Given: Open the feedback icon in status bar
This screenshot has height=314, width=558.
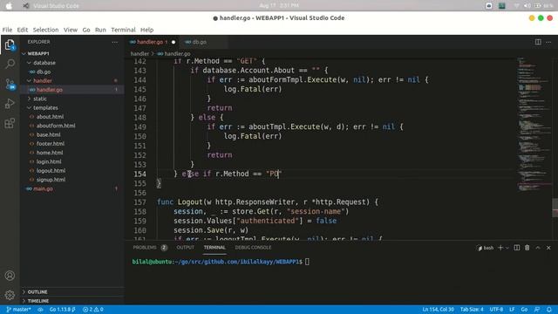Looking at the screenshot, I should (x=537, y=310).
